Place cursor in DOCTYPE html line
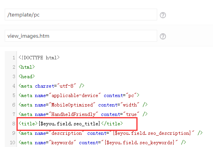Viewport: 213px width, 147px height. tap(39, 58)
